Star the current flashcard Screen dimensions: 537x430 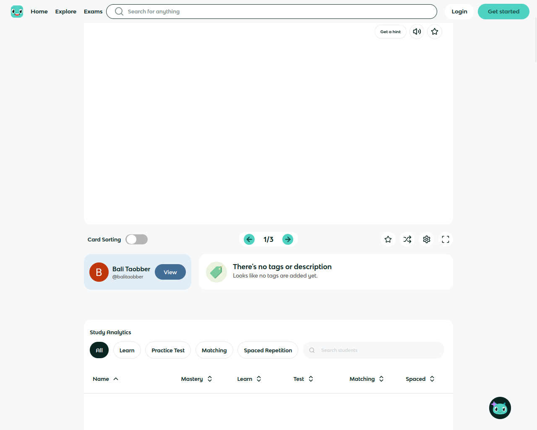pos(435,31)
